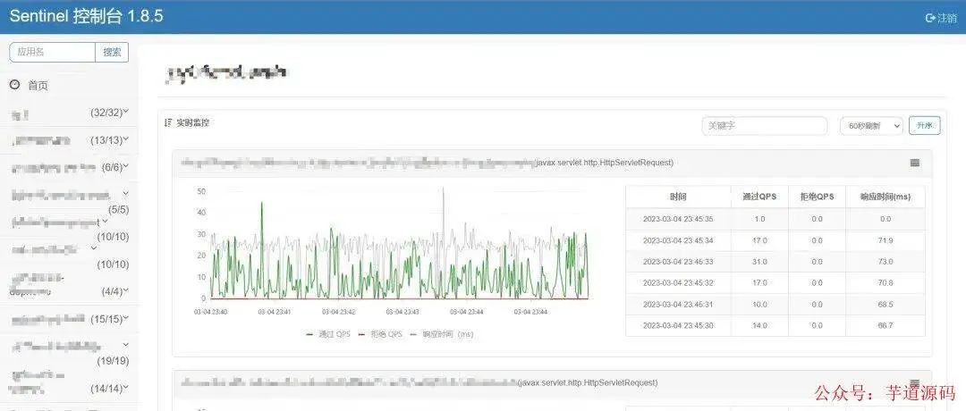This screenshot has height=411, width=966.
Task: Click the 搜索 button
Action: 112,53
